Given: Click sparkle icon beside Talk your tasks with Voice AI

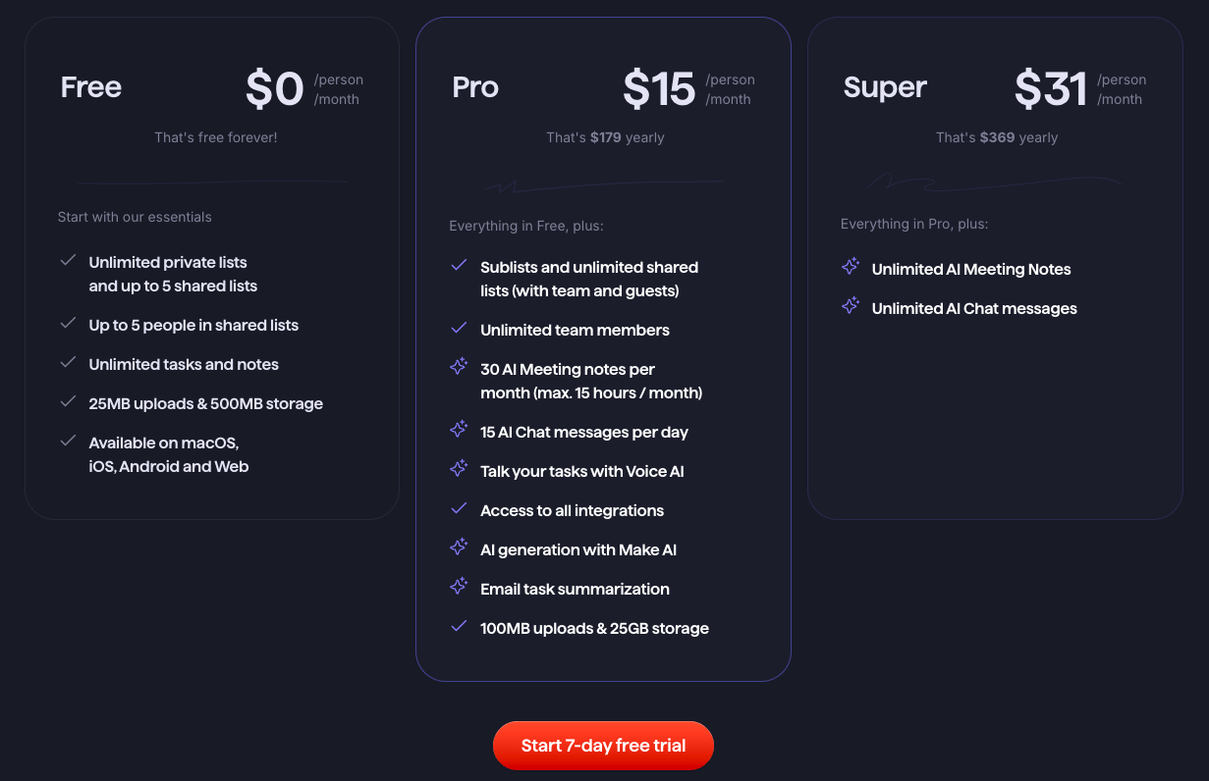Looking at the screenshot, I should [x=459, y=468].
